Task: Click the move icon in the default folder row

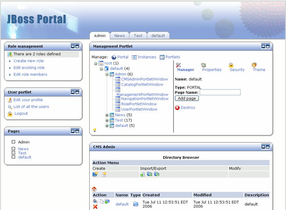Action: point(107,201)
